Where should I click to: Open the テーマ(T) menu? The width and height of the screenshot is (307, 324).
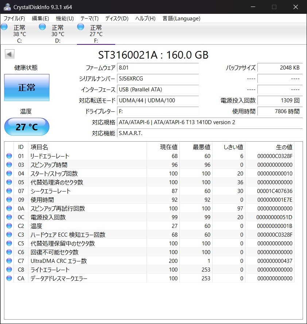[x=89, y=19]
